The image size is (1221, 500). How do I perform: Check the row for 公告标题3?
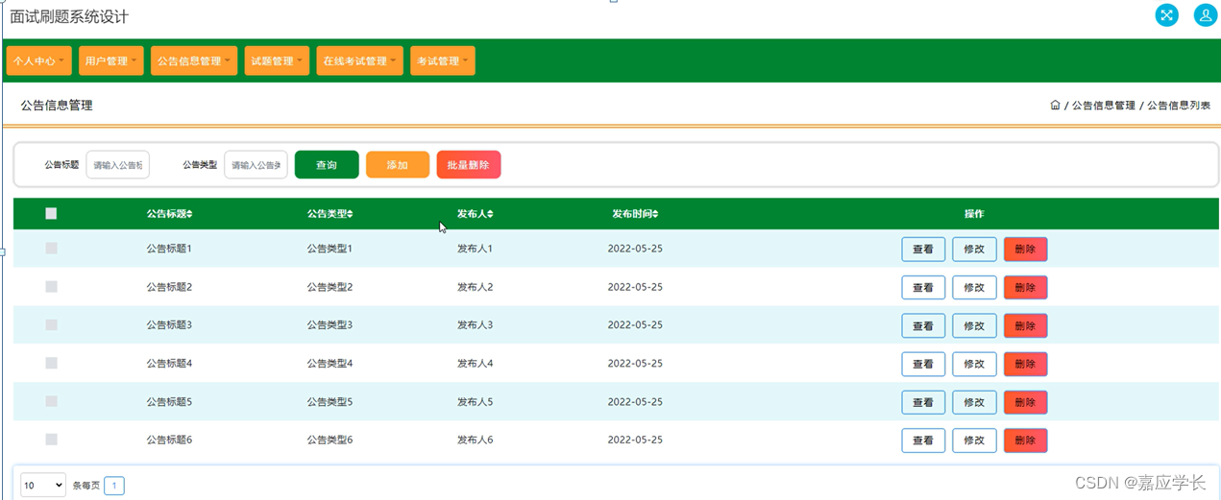pos(51,324)
